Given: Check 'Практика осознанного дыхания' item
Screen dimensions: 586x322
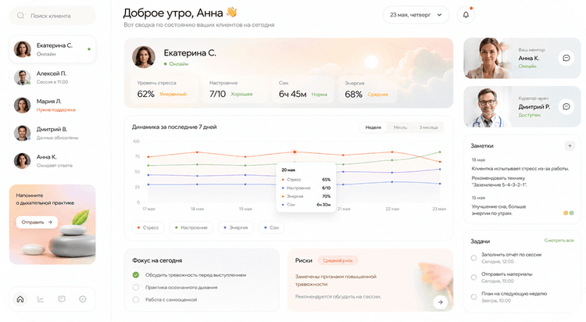Looking at the screenshot, I should click(x=136, y=287).
